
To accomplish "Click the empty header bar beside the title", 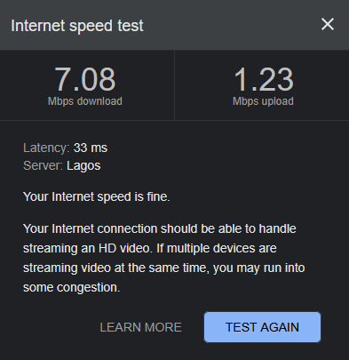I will pos(231,25).
